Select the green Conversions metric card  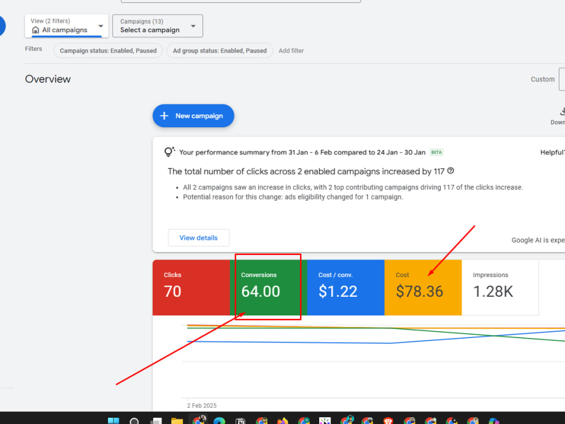pyautogui.click(x=268, y=287)
